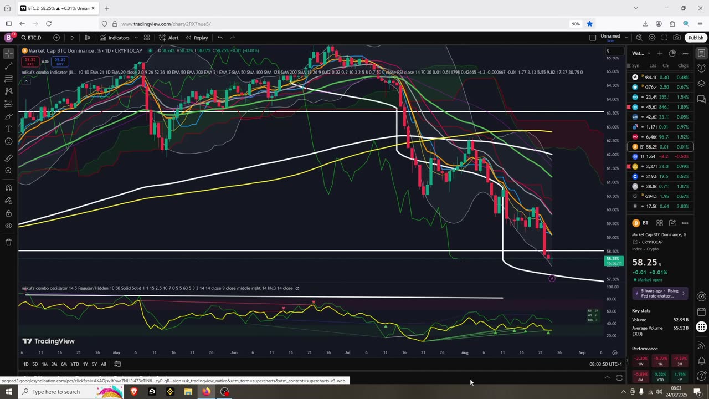Select the crosshair cursor tool

point(9,54)
